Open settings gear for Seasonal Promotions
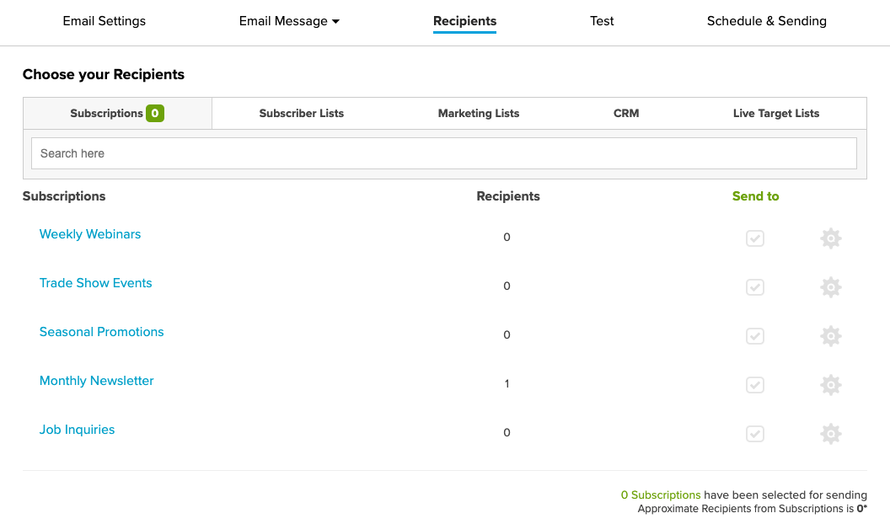The image size is (890, 524). click(830, 336)
